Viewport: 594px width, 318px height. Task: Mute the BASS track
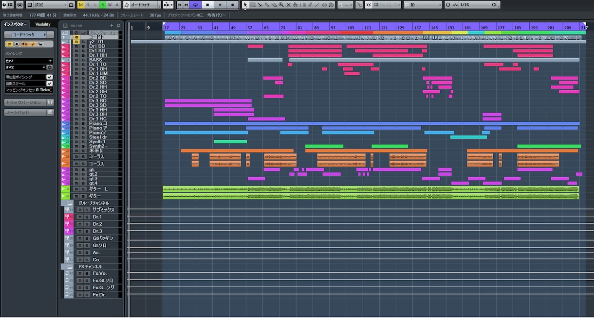[x=76, y=60]
